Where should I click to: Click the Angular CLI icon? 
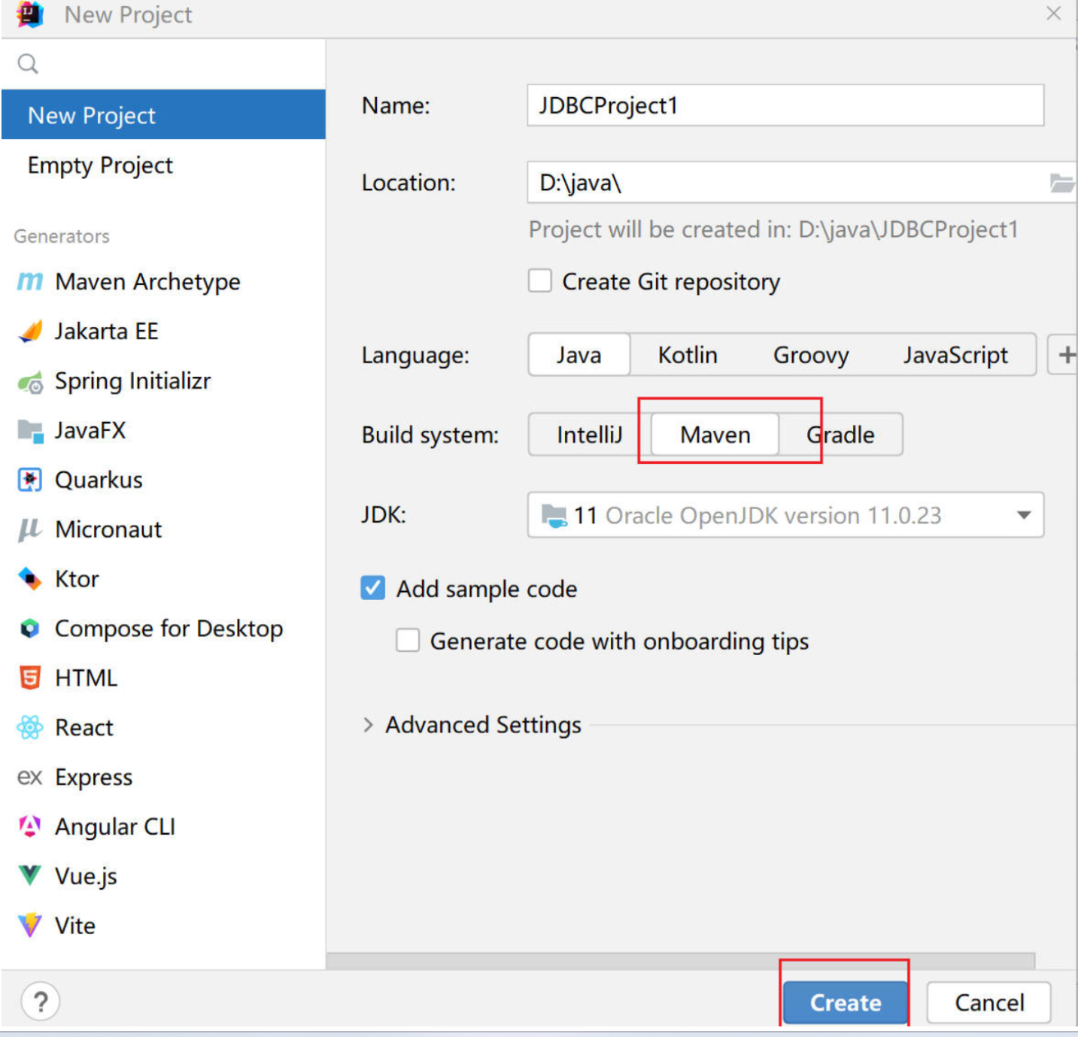click(30, 826)
